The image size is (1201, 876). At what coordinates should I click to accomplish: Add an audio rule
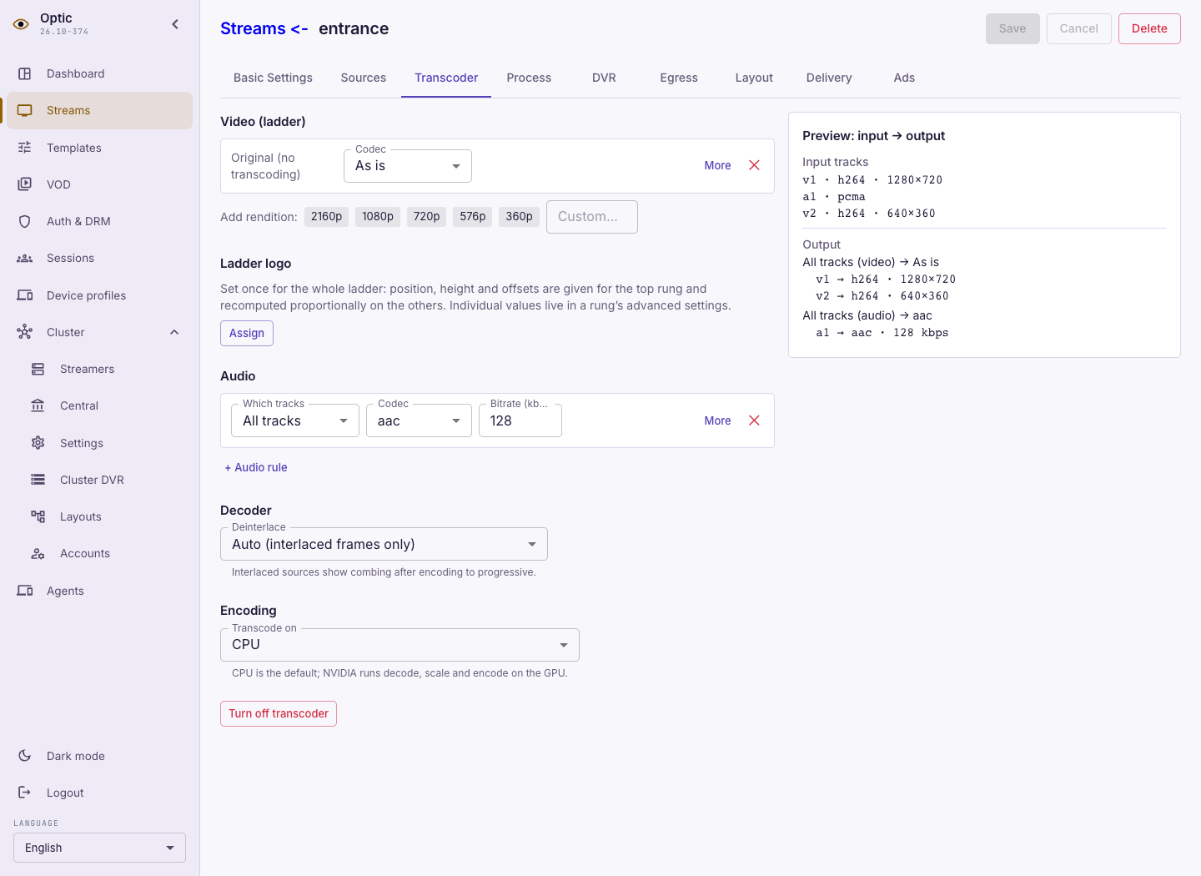pyautogui.click(x=255, y=467)
